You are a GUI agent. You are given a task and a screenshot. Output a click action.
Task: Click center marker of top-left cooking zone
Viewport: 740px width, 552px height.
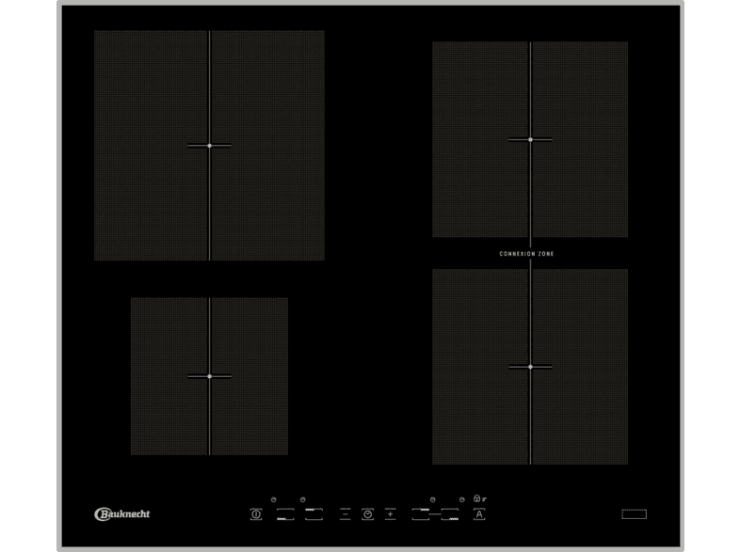[x=209, y=146]
